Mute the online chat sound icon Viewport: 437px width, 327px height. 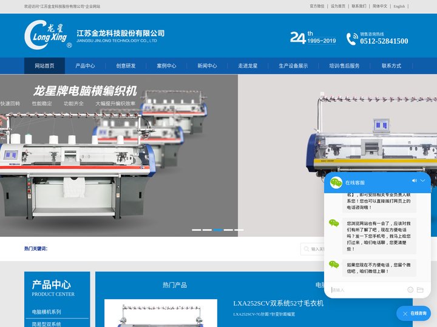pos(415,180)
